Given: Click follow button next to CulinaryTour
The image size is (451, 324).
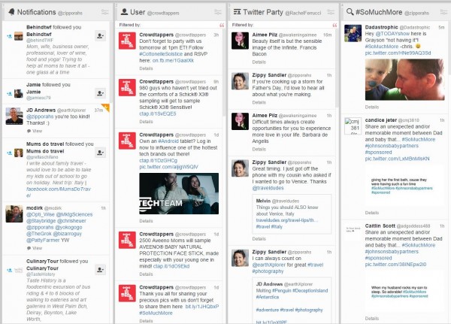Looking at the screenshot, I should coord(101,270).
